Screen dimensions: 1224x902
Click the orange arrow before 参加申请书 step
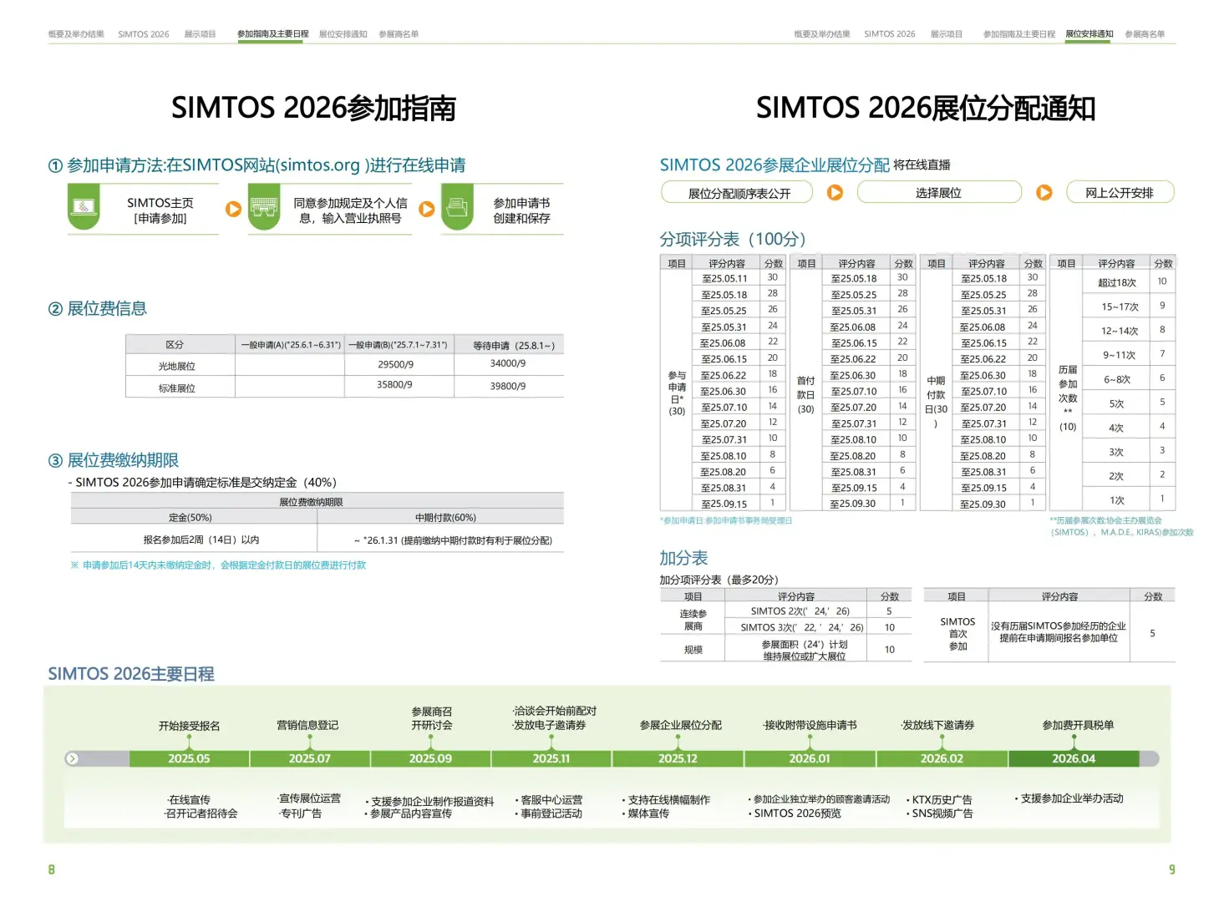click(427, 209)
